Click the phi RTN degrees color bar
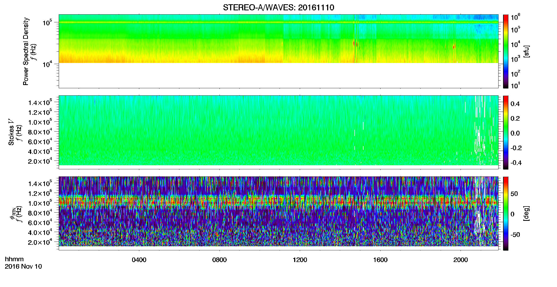557x287 pixels. [506, 213]
